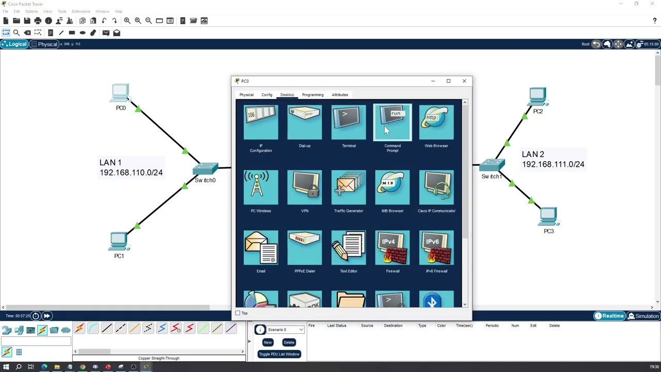Add a simple PDU envelope

[x=106, y=33]
